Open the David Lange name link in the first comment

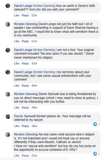click(23, 6)
